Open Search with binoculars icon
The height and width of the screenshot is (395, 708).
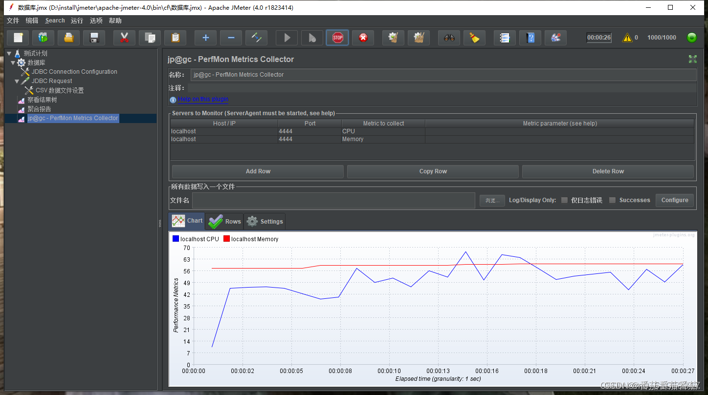449,38
